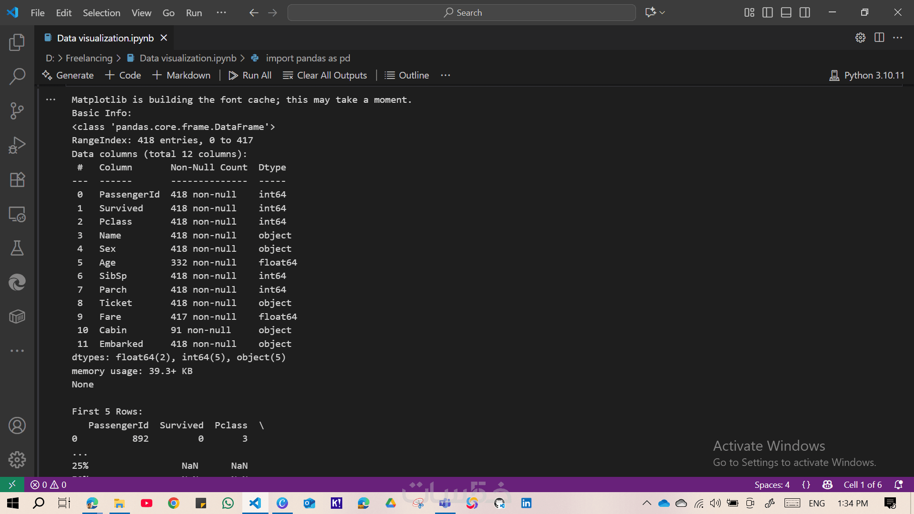Open the Testing flask icon view

(x=17, y=248)
